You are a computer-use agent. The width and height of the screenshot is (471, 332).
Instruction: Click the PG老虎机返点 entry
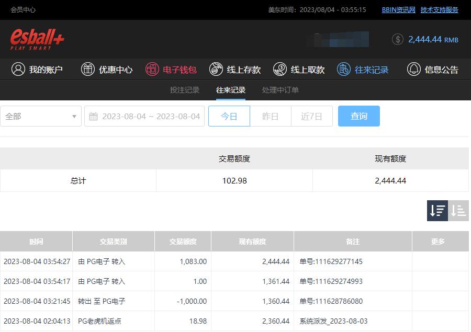pyautogui.click(x=99, y=321)
